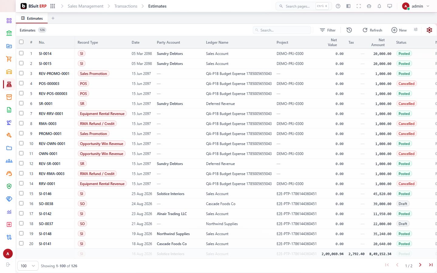Enter fullscreen mode via header icon

[x=359, y=6]
